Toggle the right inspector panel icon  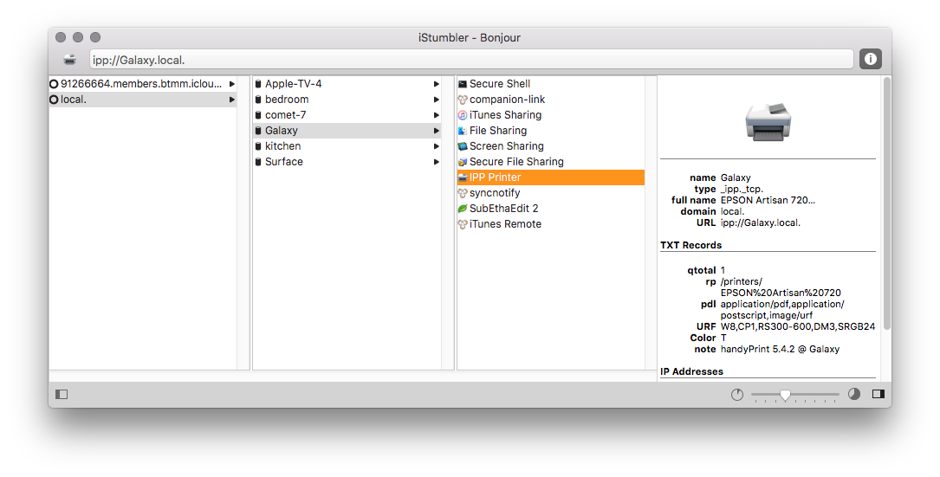tap(878, 394)
